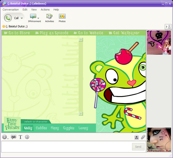Click the IMVironment icon

click(x=33, y=16)
